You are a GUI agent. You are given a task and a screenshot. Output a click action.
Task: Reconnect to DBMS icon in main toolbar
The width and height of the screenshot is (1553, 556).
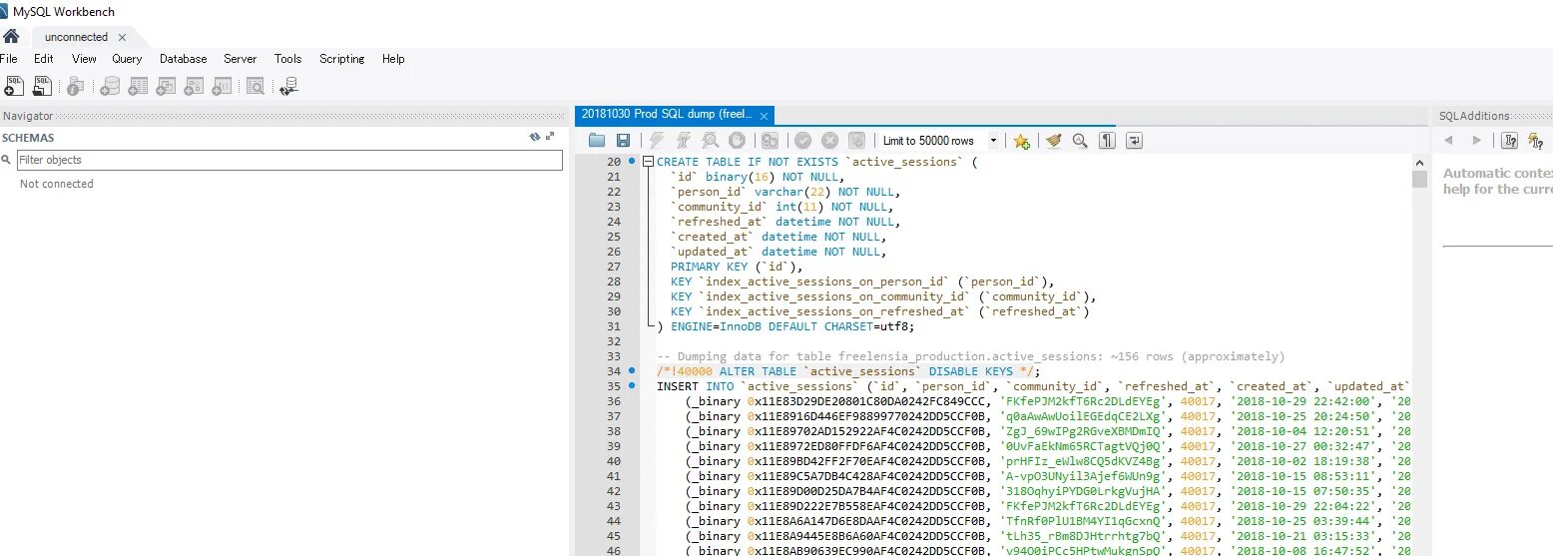coord(288,87)
